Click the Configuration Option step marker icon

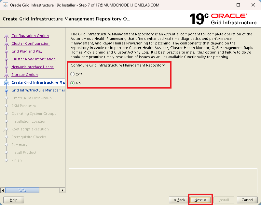tap(6, 36)
